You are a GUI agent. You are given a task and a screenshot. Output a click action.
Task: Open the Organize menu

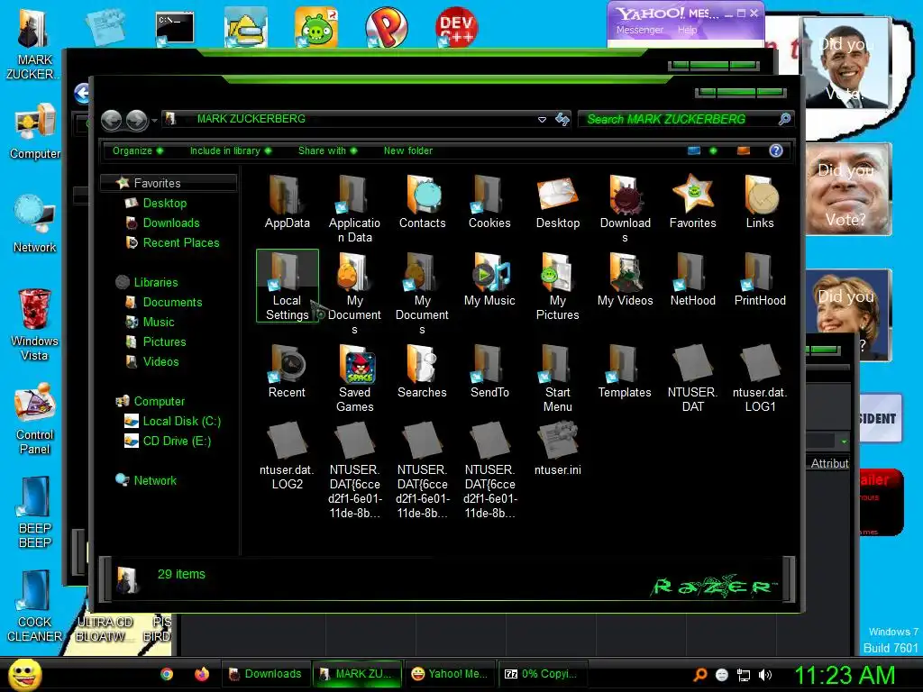138,150
